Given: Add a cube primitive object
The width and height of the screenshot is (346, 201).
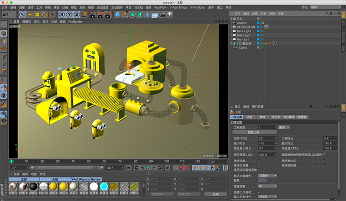Looking at the screenshot, I should [118, 15].
